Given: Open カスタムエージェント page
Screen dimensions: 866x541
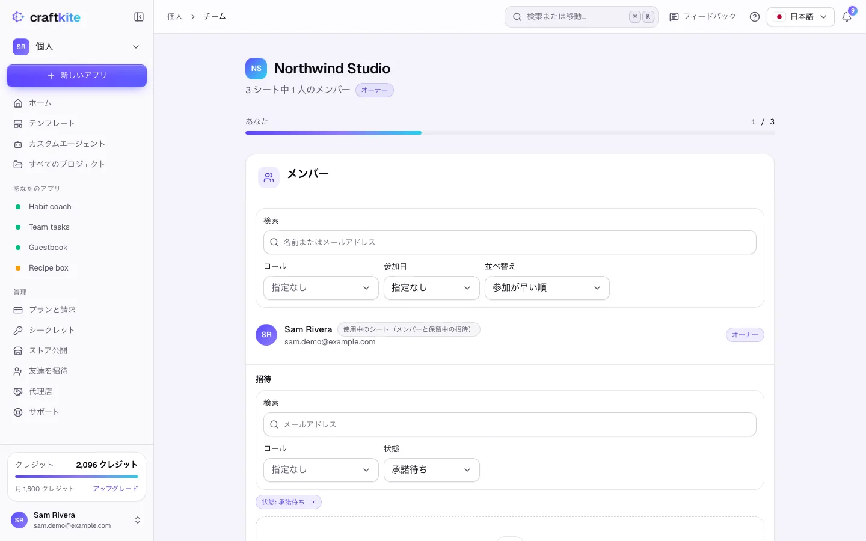Looking at the screenshot, I should point(76,144).
